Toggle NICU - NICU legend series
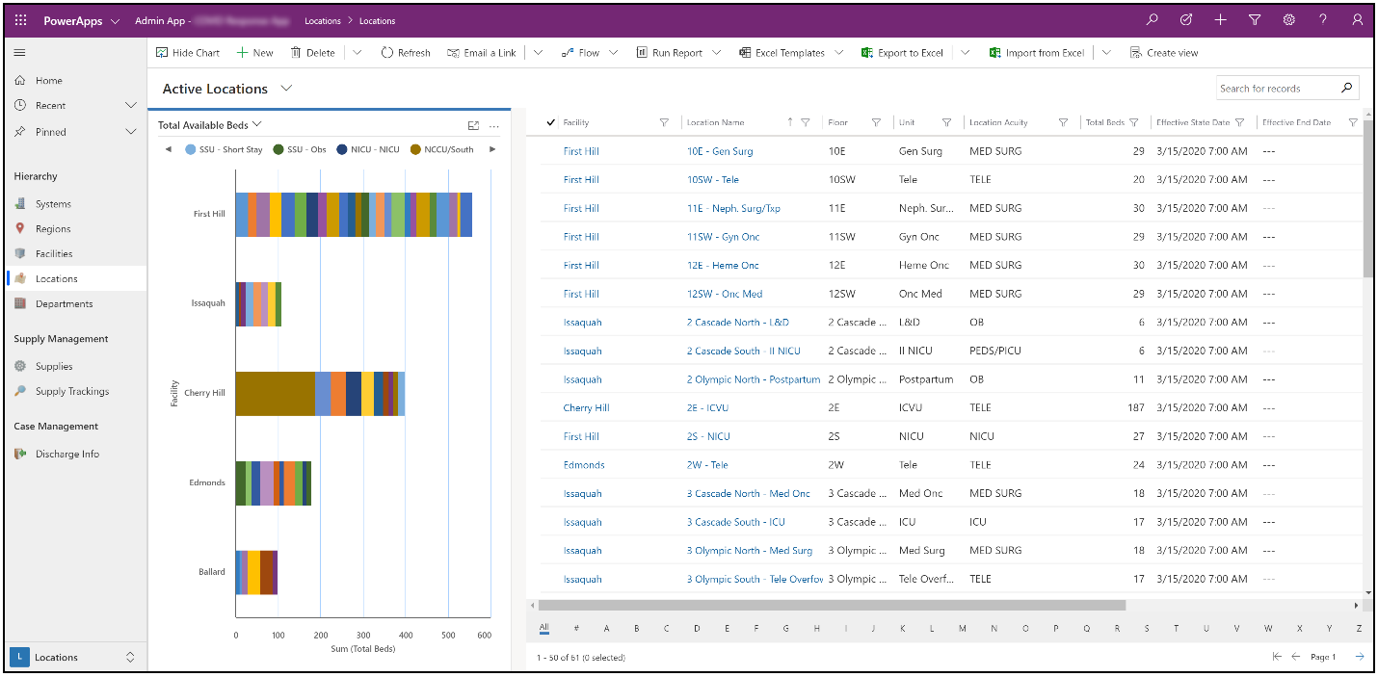Image resolution: width=1378 pixels, height=677 pixels. pyautogui.click(x=367, y=149)
